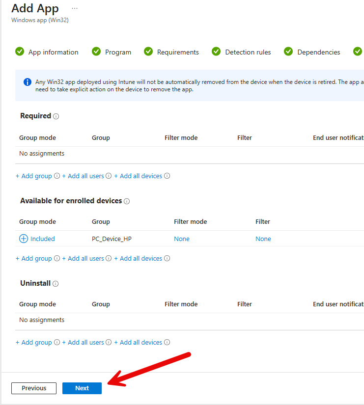Click the blue information icon in banner
Image resolution: width=364 pixels, height=405 pixels.
coord(28,82)
